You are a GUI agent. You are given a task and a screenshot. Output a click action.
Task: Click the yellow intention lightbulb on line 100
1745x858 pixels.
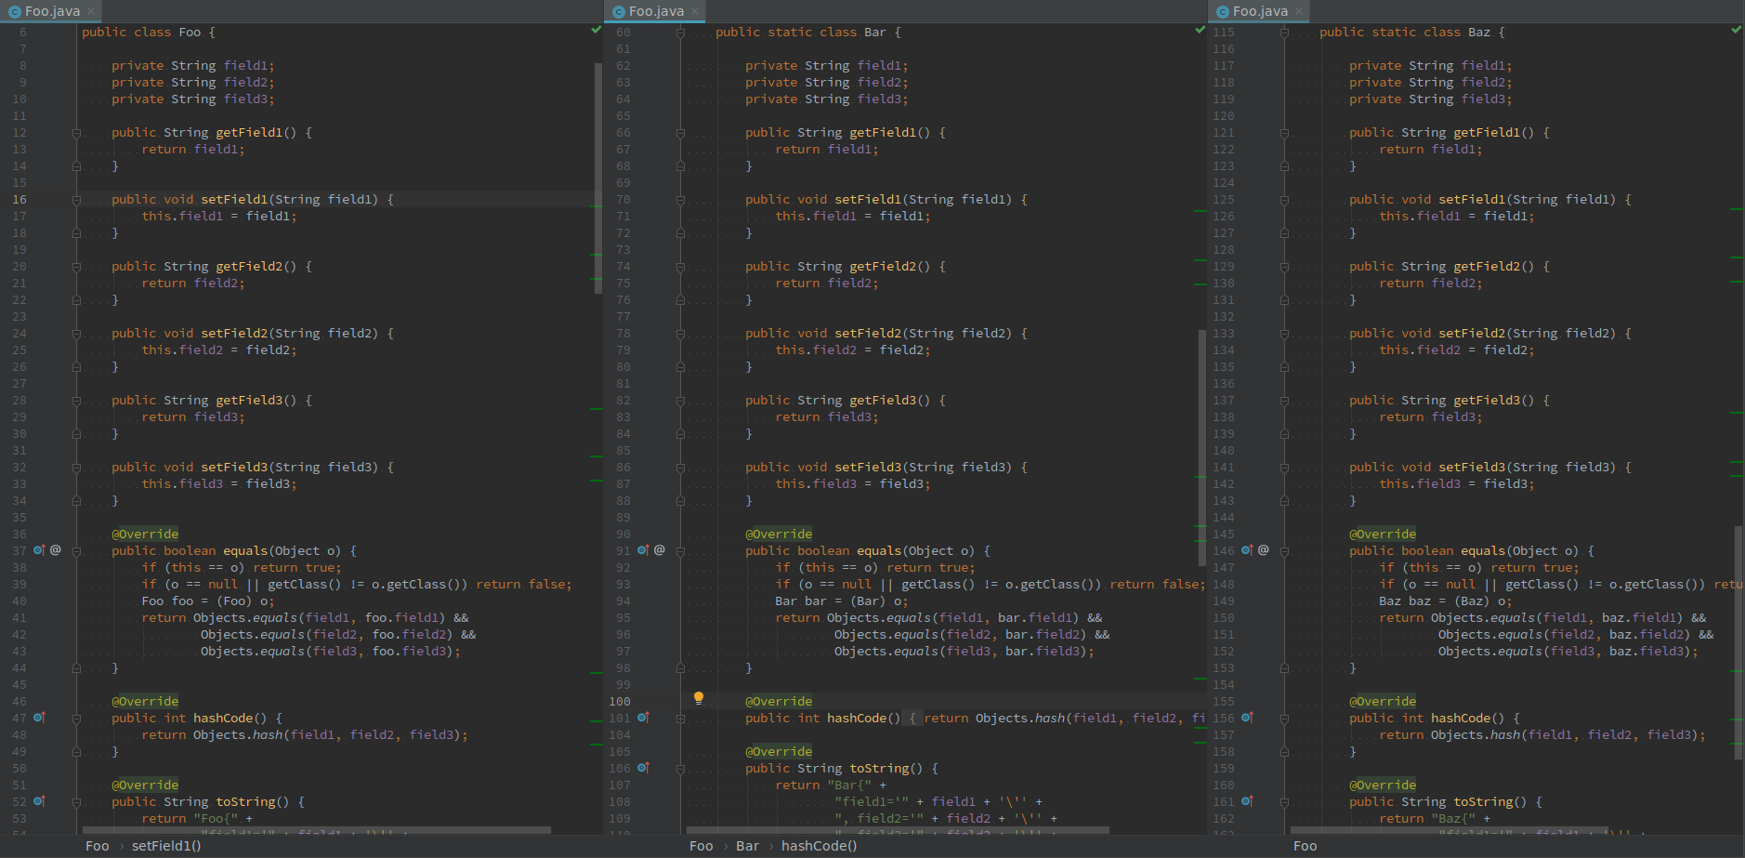pyautogui.click(x=700, y=697)
